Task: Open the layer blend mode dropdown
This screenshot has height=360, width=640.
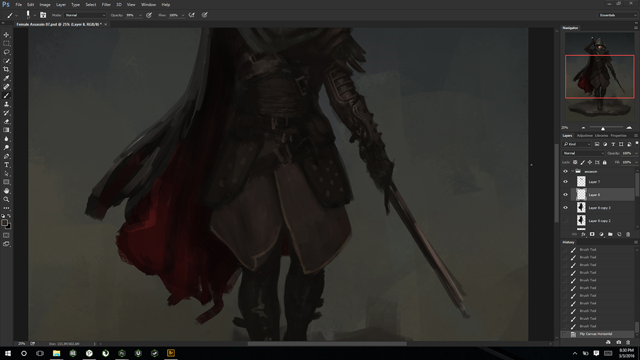Action: click(584, 153)
